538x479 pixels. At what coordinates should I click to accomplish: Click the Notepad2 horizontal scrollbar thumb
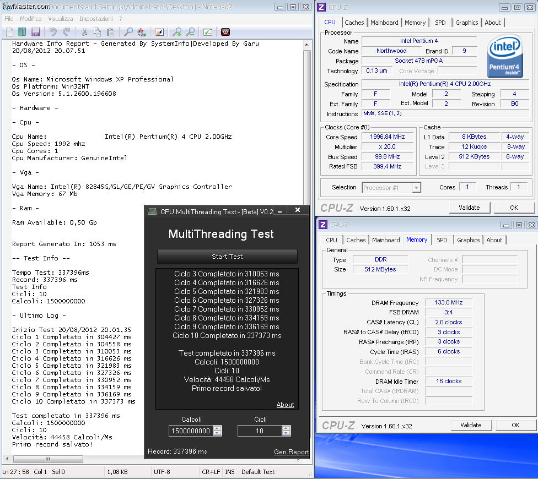tap(48, 459)
